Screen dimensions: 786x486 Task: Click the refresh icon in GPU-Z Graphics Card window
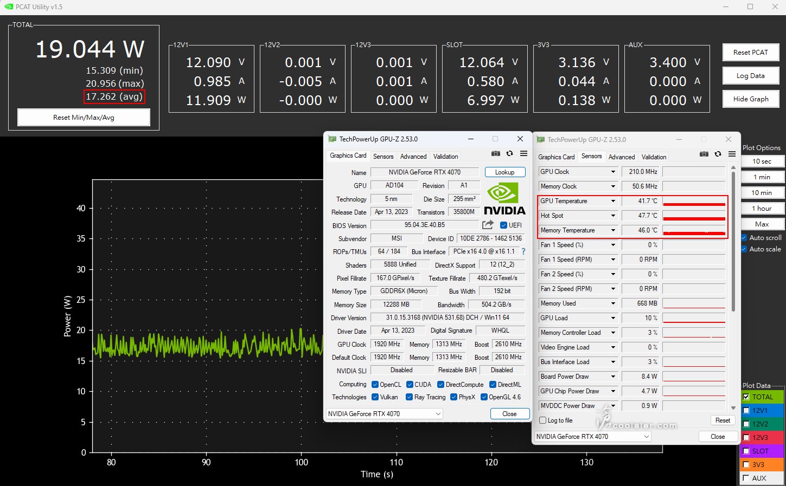tap(509, 154)
